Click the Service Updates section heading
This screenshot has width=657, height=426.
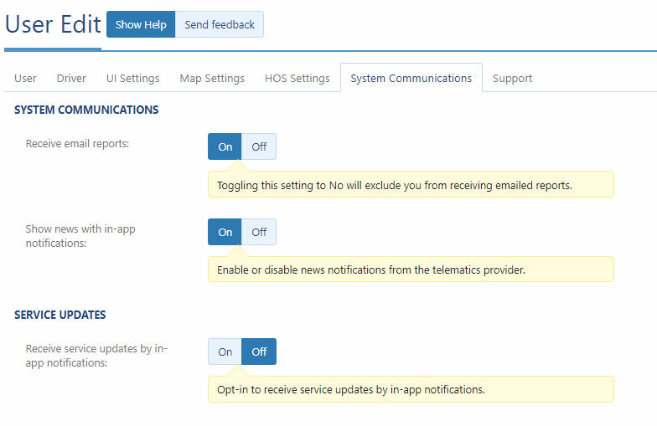click(60, 315)
